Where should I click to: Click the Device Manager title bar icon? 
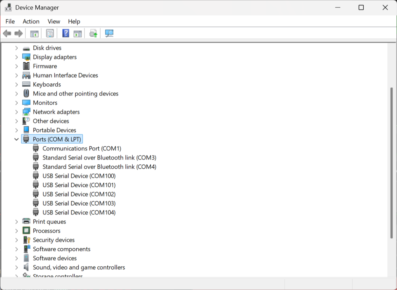pos(8,7)
